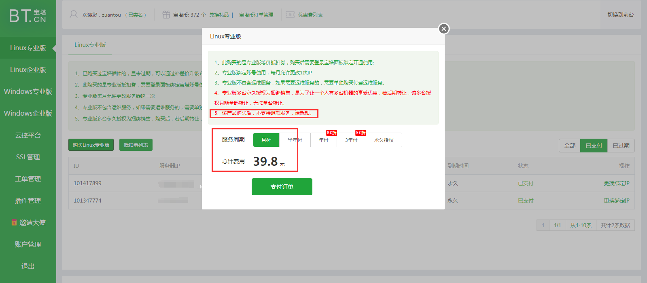This screenshot has height=283, width=647.
Task: Filter orders by 已过期
Action: pyautogui.click(x=621, y=146)
